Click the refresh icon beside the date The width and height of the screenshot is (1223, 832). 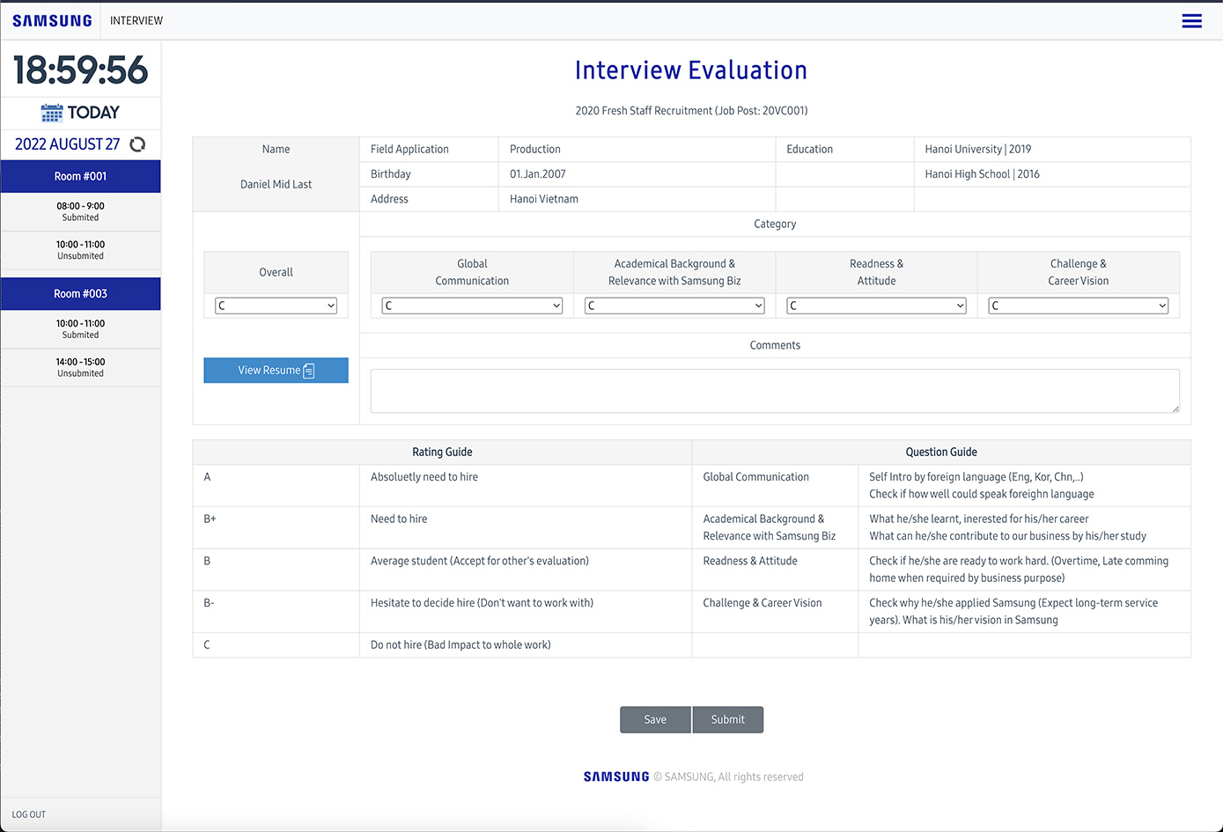click(x=138, y=144)
